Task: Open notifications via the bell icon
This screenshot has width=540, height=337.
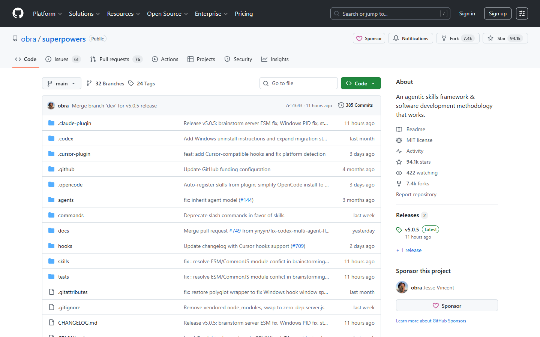Action: 395,38
